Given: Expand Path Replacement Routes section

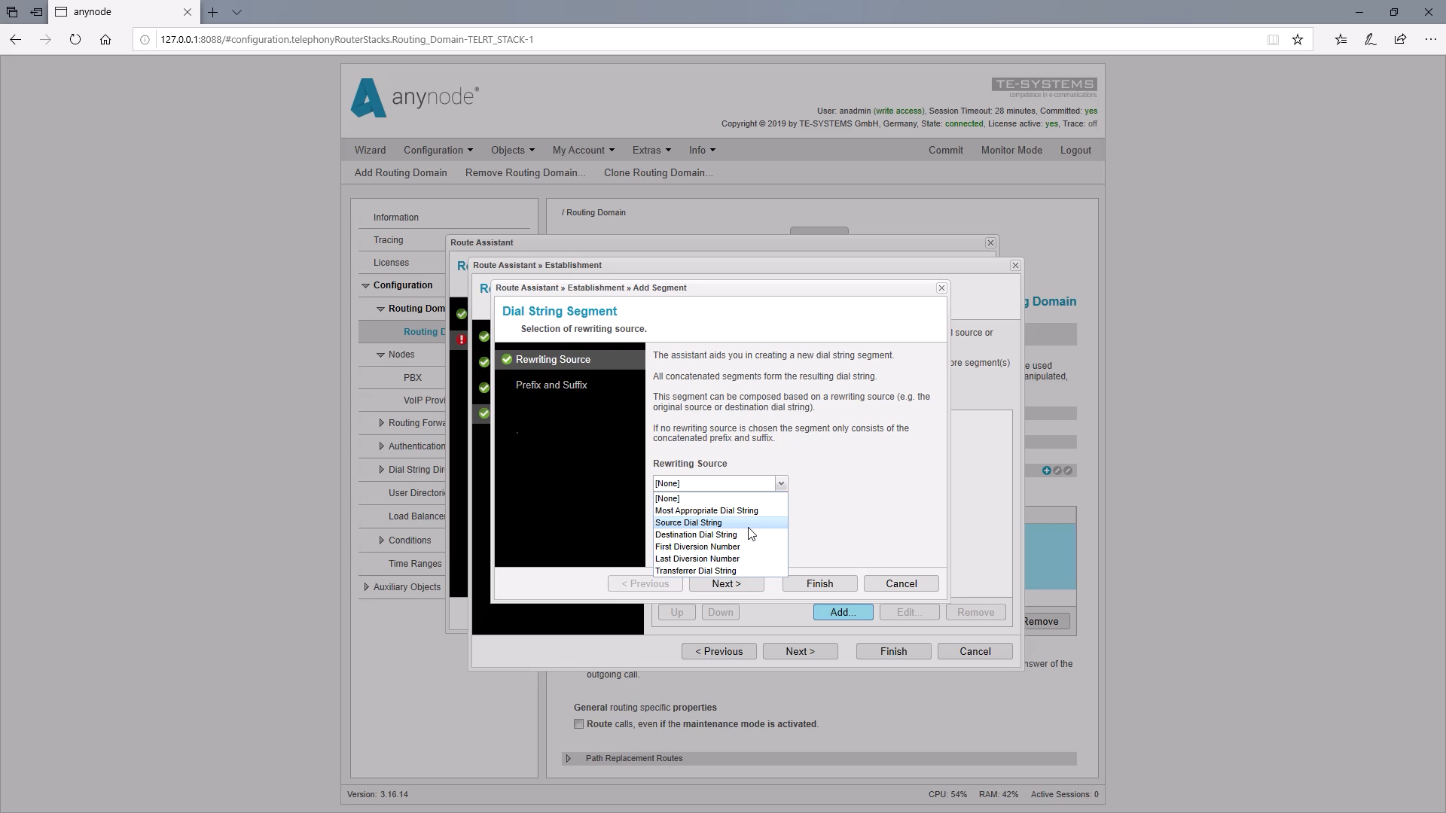Looking at the screenshot, I should click(569, 759).
